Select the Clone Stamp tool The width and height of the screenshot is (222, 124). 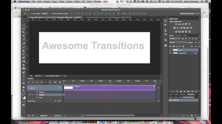click(x=24, y=51)
